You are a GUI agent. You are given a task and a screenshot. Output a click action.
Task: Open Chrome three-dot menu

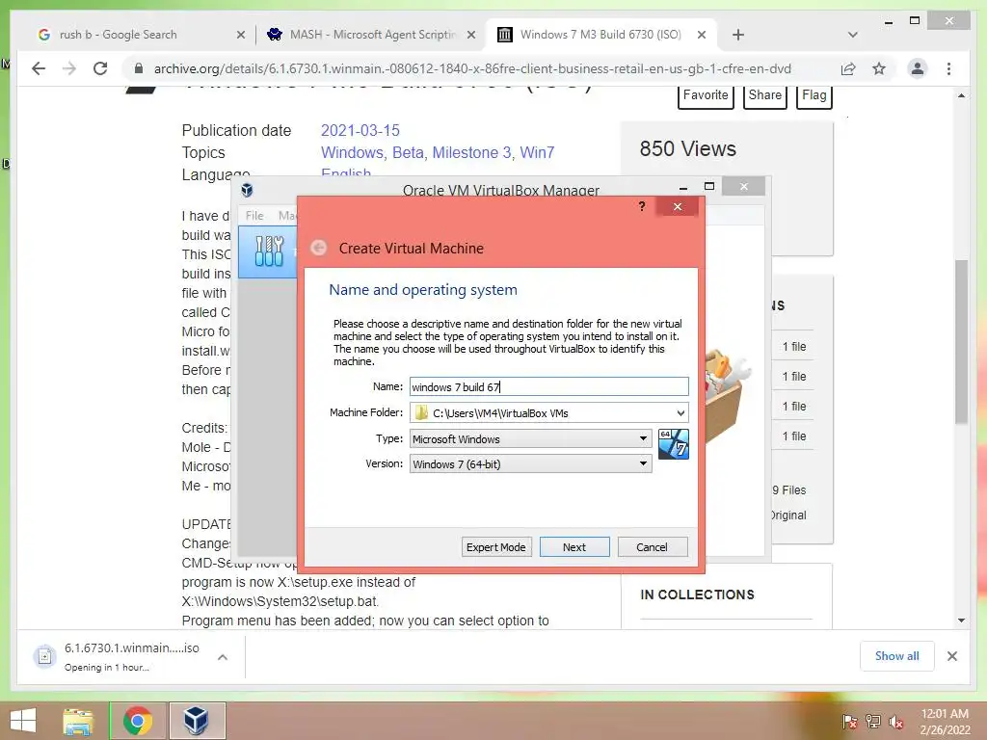coord(948,68)
